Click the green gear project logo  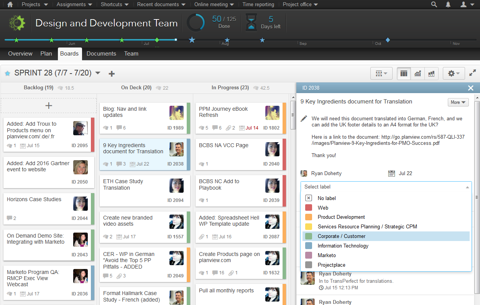[17, 23]
